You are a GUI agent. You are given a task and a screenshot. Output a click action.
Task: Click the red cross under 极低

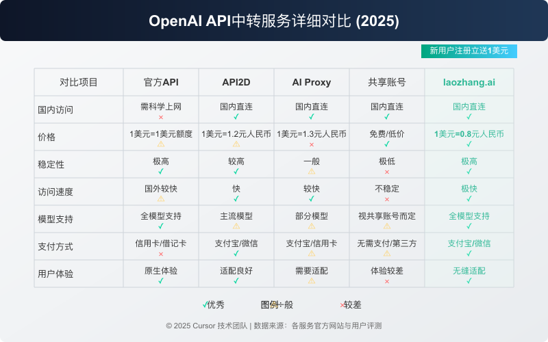point(387,172)
